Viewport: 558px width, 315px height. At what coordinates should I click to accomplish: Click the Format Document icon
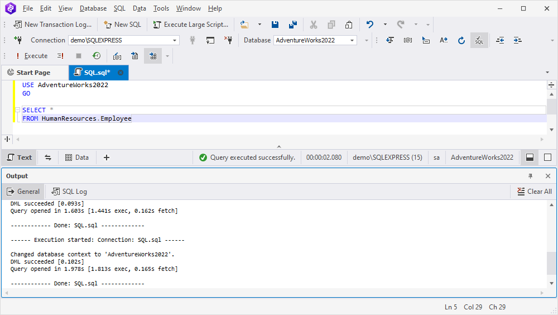click(x=390, y=40)
